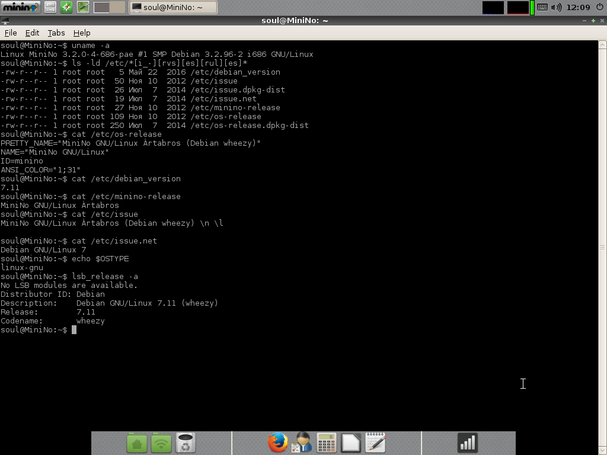The width and height of the screenshot is (607, 455).
Task: Open the user contacts dock icon
Action: 302,443
